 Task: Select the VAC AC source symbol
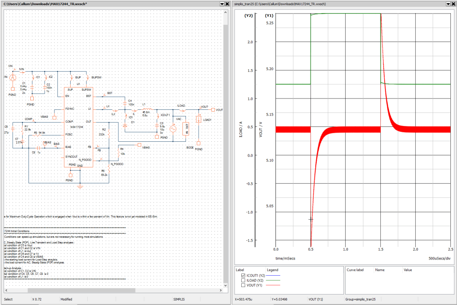pyautogui.click(x=173, y=129)
